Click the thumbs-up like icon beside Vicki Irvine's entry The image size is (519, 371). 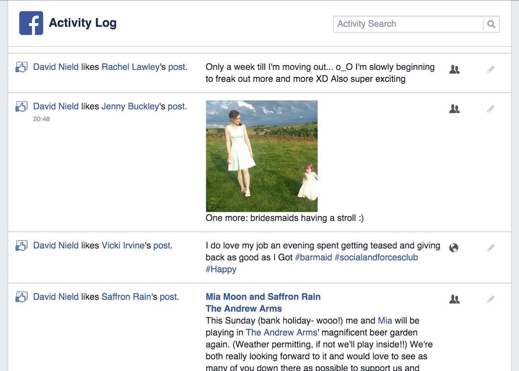pos(22,246)
